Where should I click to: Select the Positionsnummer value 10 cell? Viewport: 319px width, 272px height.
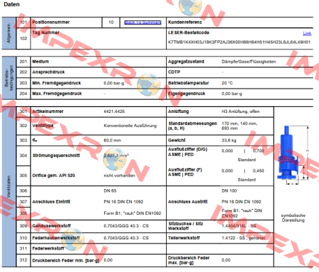111,22
